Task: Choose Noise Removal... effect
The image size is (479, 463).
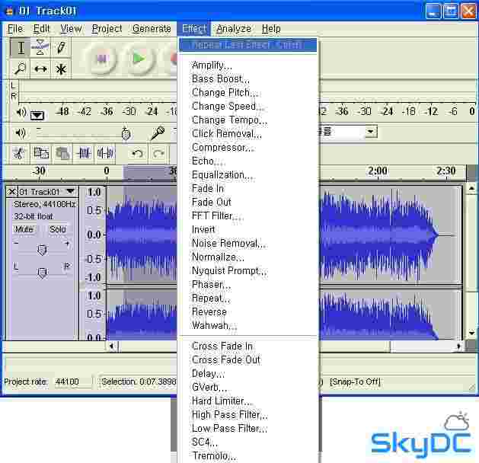Action: (247, 244)
